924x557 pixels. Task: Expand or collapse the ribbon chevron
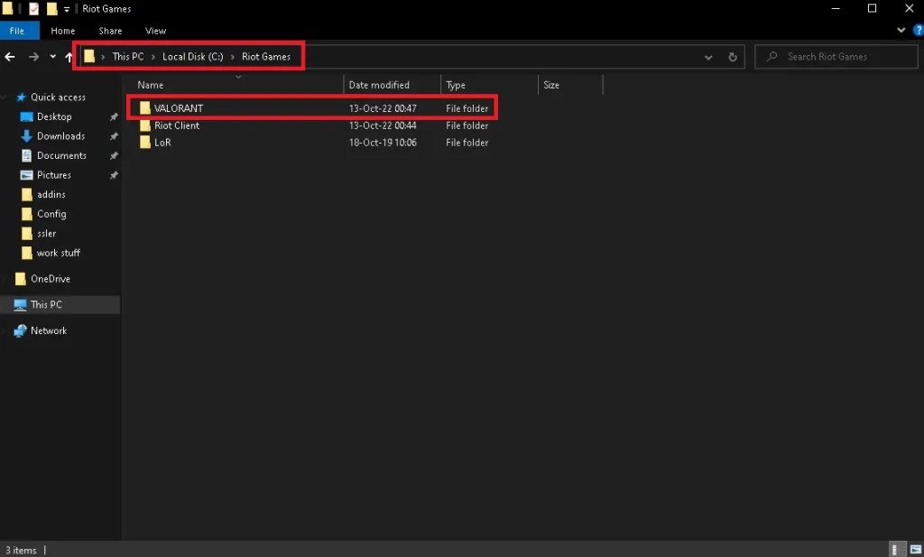pyautogui.click(x=901, y=30)
